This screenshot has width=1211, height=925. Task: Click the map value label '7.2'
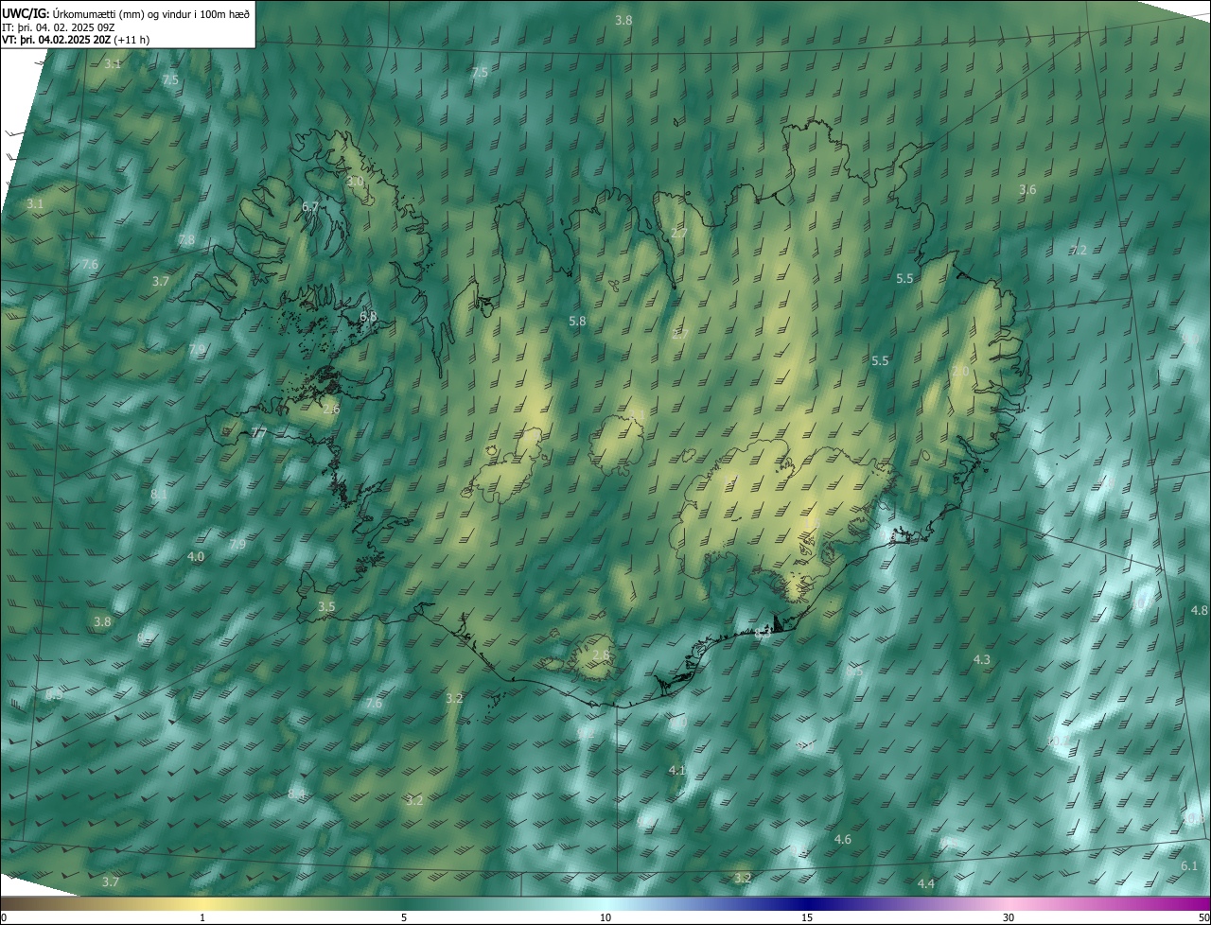click(x=1079, y=251)
